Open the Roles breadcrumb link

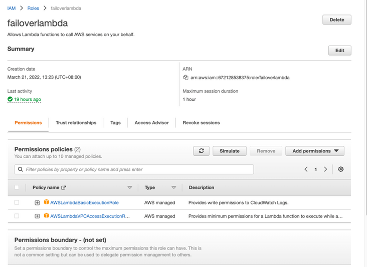click(33, 8)
